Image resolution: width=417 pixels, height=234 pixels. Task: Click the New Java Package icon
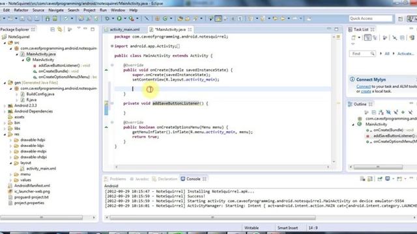point(158,19)
